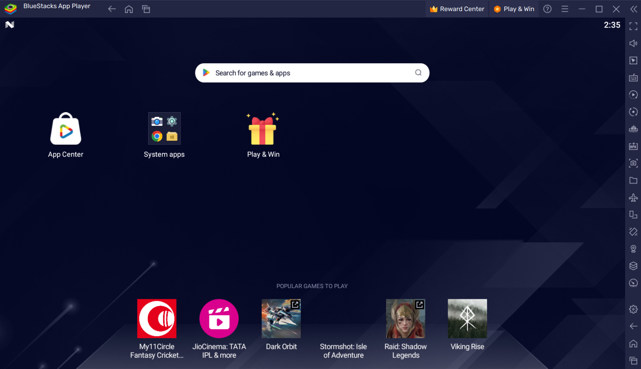Click the Install APK icon
The height and width of the screenshot is (369, 641).
point(633,146)
